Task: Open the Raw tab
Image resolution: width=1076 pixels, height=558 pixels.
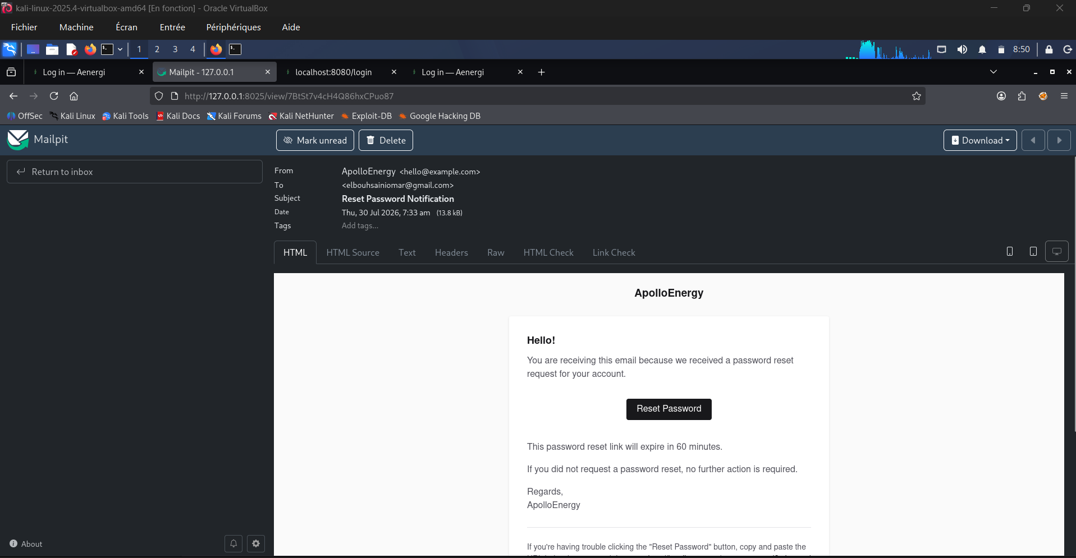Action: [x=496, y=252]
